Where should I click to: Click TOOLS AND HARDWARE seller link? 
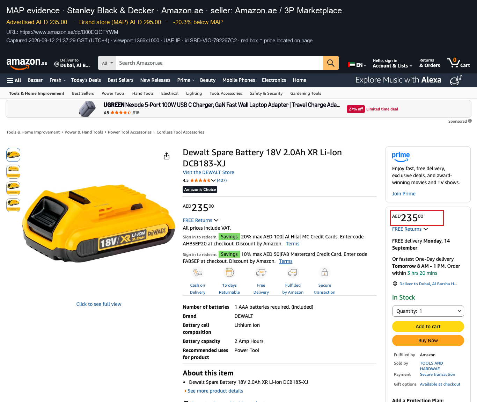pyautogui.click(x=431, y=366)
